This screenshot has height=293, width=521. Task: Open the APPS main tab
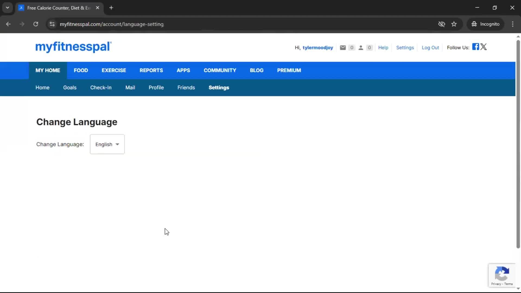click(183, 70)
